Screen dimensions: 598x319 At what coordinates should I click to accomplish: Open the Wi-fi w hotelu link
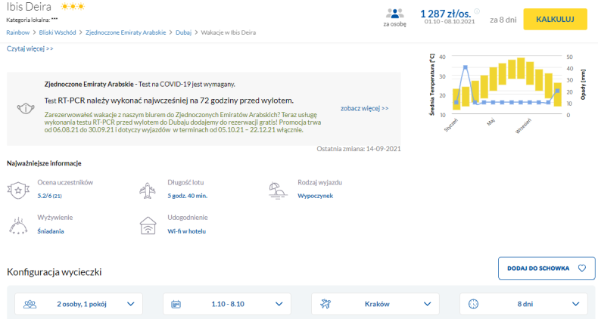pyautogui.click(x=186, y=231)
